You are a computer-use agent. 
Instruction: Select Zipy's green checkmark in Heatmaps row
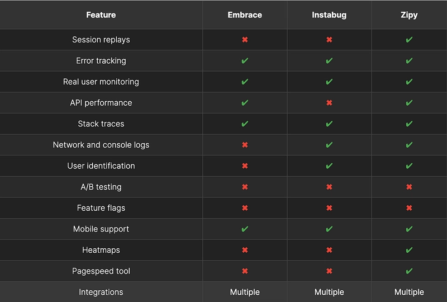tap(409, 250)
